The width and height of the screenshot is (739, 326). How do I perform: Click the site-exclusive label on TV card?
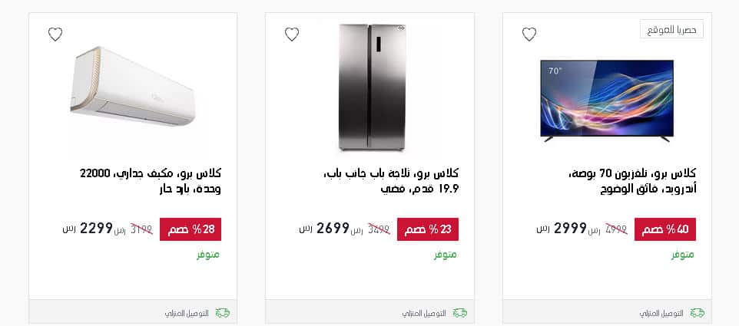click(x=671, y=29)
